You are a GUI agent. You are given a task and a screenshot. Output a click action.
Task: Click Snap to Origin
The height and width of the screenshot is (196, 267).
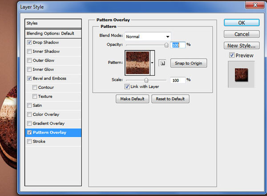tap(189, 63)
